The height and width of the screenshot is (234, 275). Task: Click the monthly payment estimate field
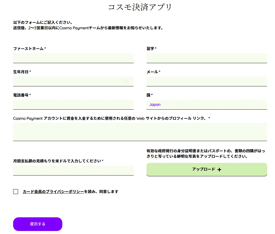coord(73,170)
